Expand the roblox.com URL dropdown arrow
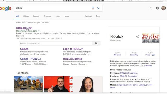 click(x=39, y=31)
